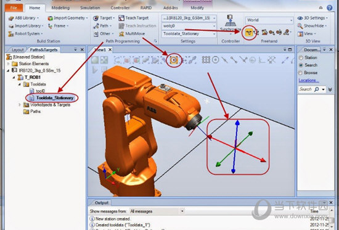Open the Robot System dropdown

tap(25, 34)
